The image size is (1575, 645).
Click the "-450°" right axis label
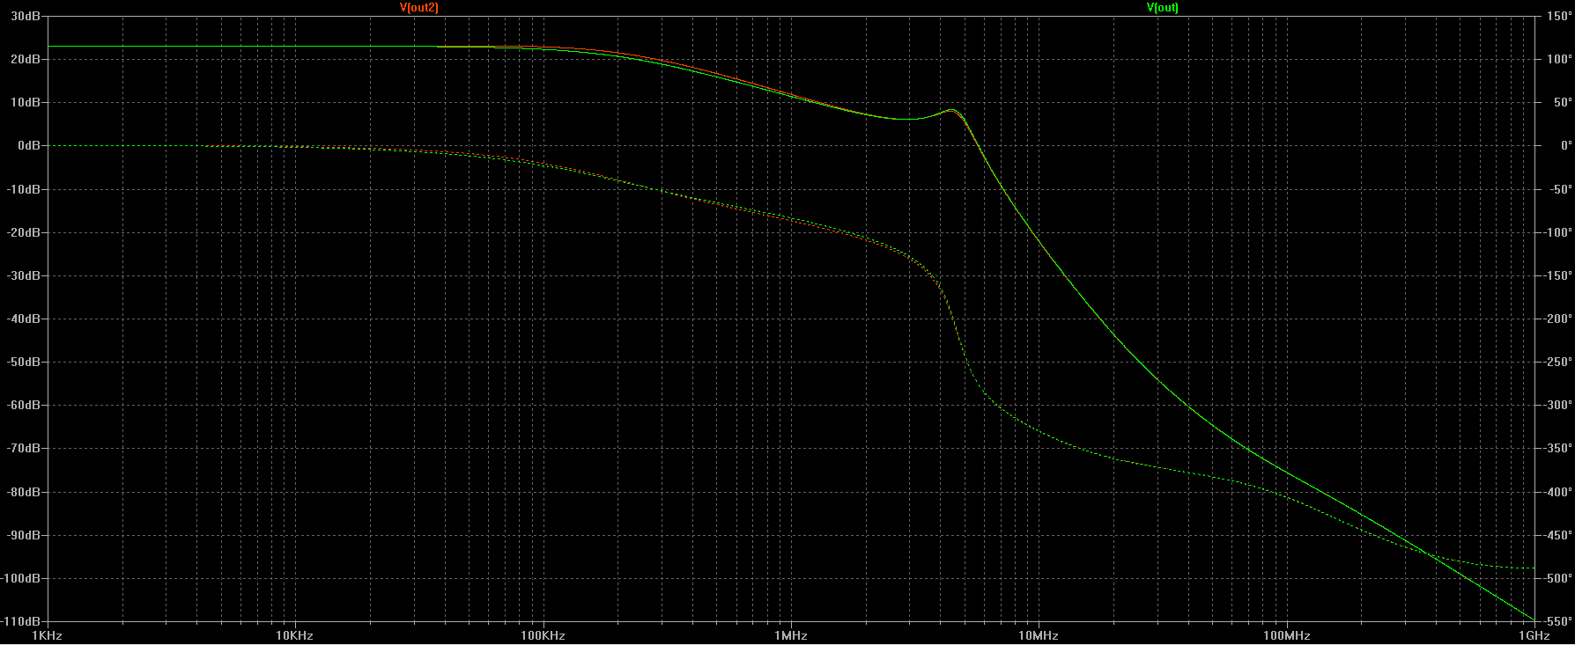(x=1557, y=535)
